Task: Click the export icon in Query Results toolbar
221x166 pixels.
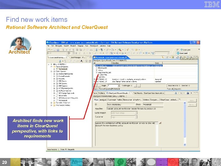Action: pos(177,57)
